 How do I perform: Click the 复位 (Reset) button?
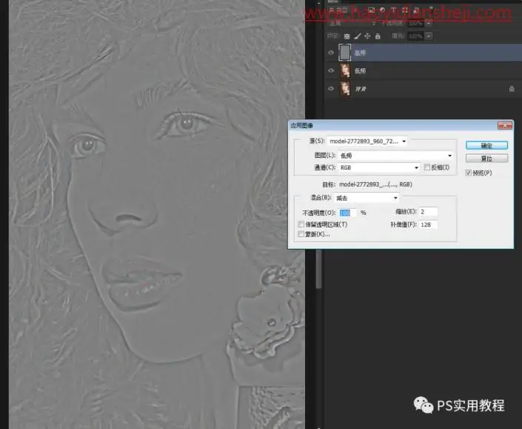pos(486,159)
